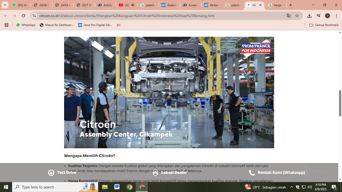Go forward to the next page

pyautogui.click(x=15, y=16)
